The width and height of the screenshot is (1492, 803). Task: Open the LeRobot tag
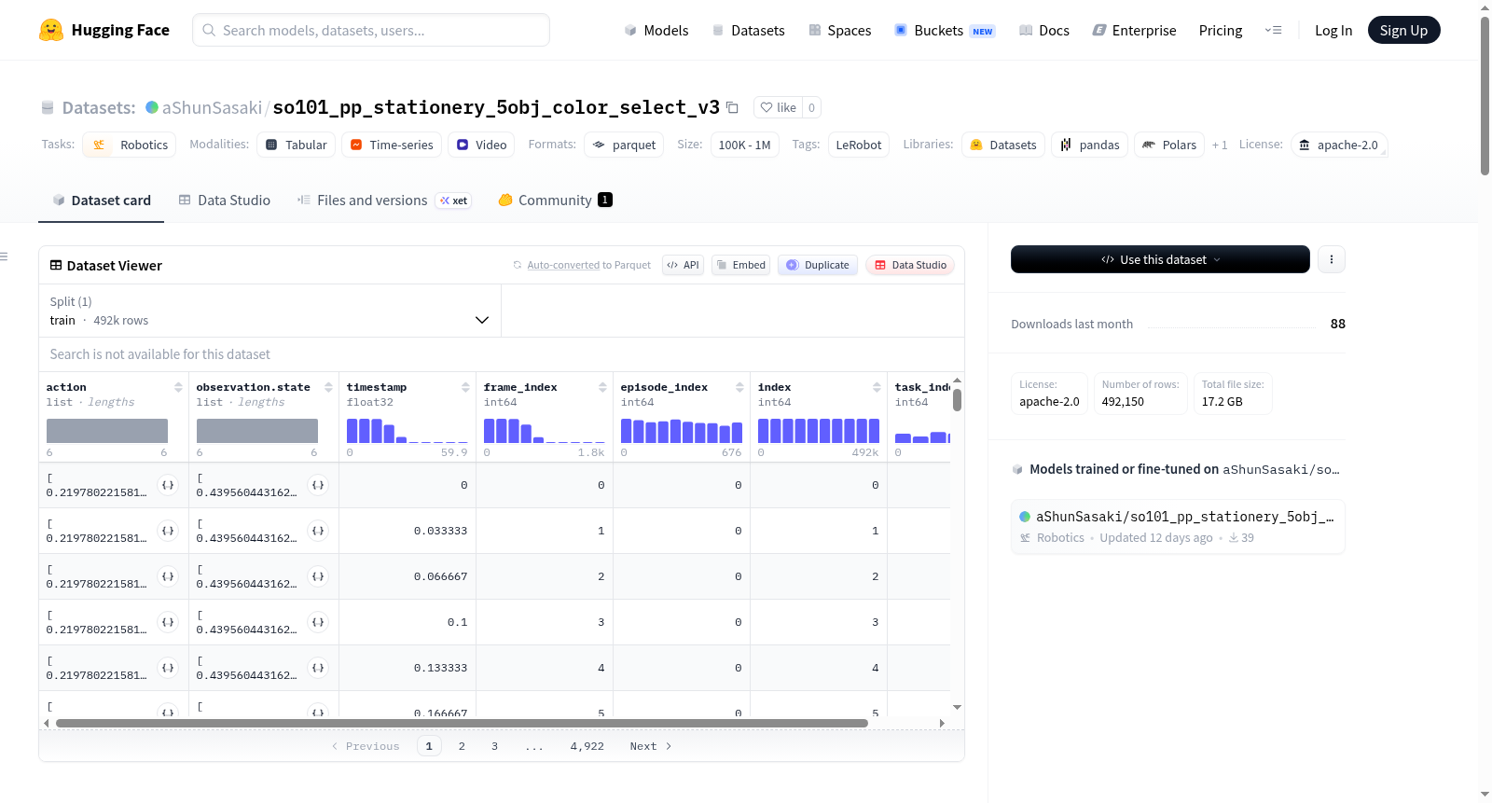[x=859, y=145]
